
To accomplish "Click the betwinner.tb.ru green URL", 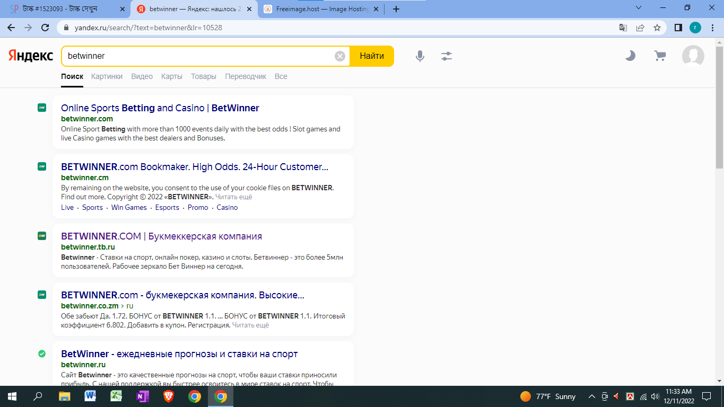I will [x=88, y=247].
